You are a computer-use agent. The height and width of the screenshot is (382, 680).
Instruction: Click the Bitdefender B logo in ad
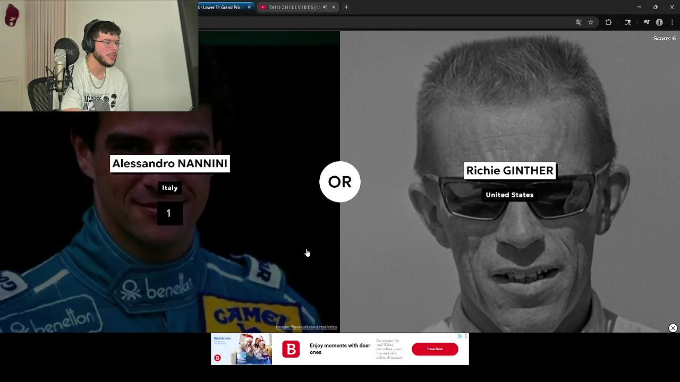(x=291, y=349)
